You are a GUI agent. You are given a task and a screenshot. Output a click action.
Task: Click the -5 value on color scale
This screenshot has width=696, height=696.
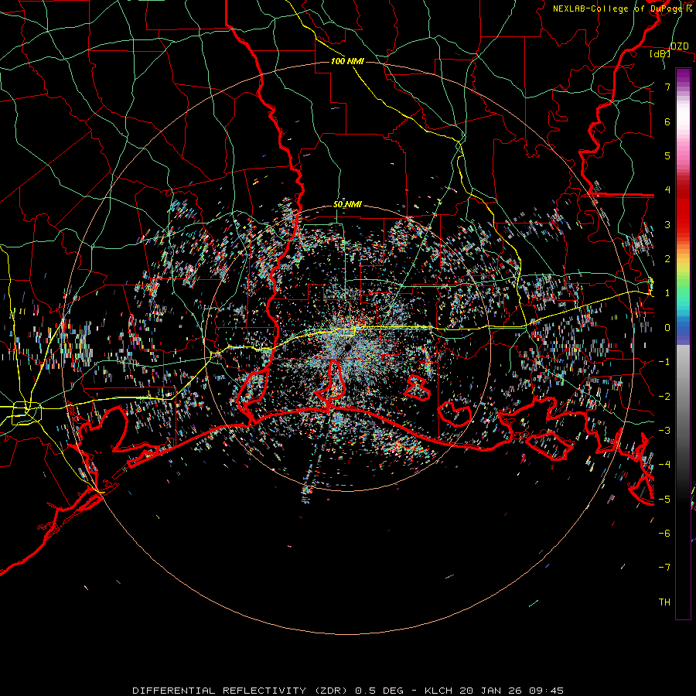(664, 500)
